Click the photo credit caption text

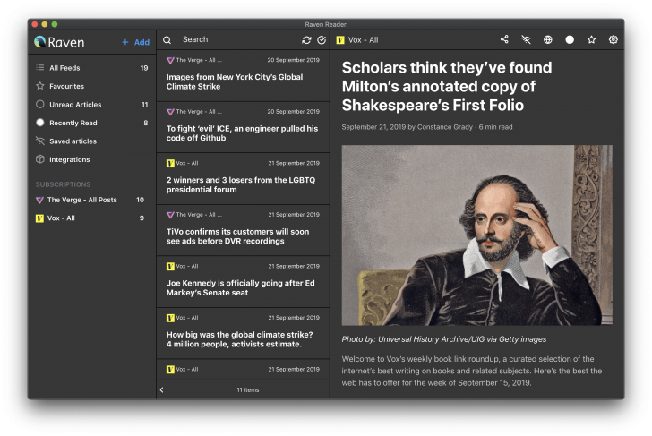click(444, 339)
